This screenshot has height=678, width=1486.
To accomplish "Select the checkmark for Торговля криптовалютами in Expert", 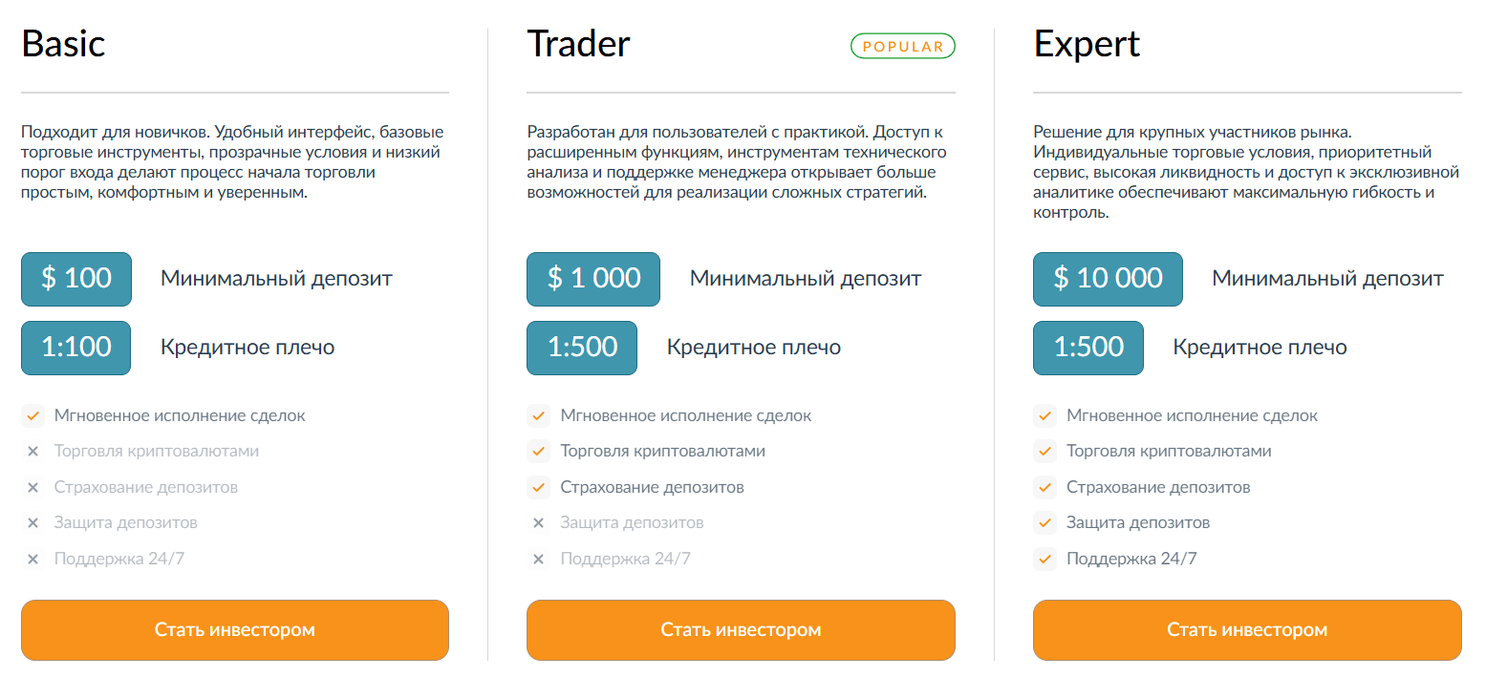I will 1044,451.
